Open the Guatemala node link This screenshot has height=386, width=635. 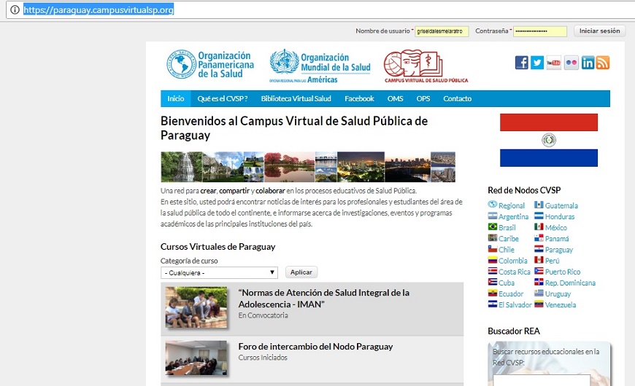(561, 205)
